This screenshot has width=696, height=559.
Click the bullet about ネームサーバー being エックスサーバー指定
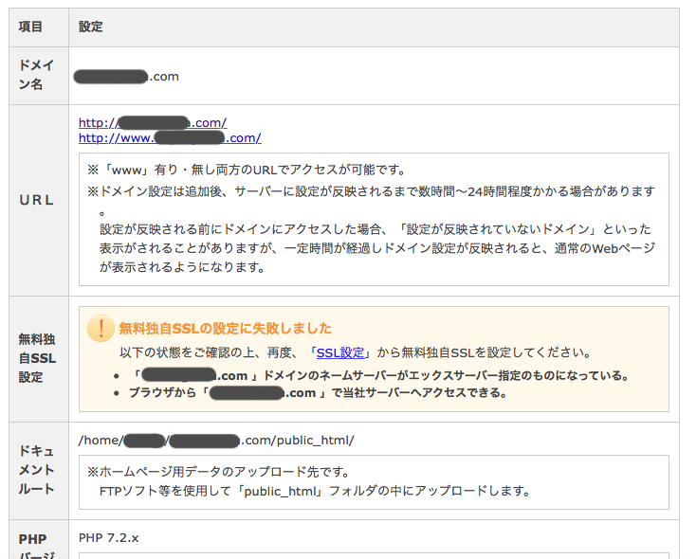point(379,375)
